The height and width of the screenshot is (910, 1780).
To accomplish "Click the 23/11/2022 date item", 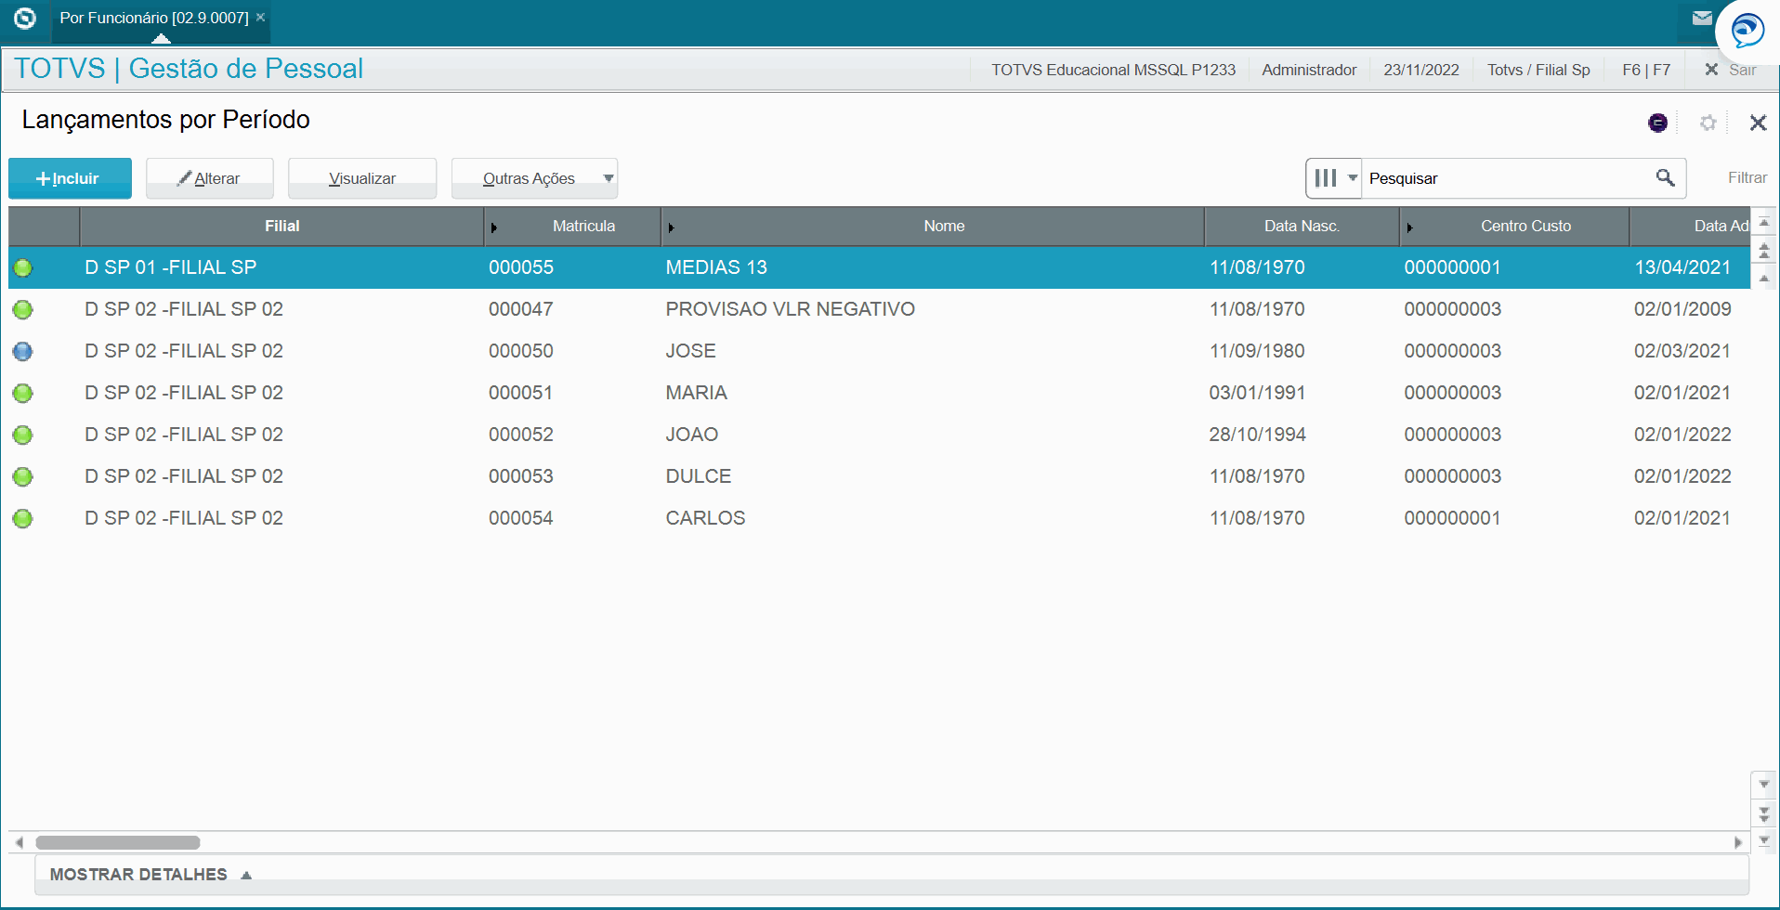I will tap(1420, 70).
